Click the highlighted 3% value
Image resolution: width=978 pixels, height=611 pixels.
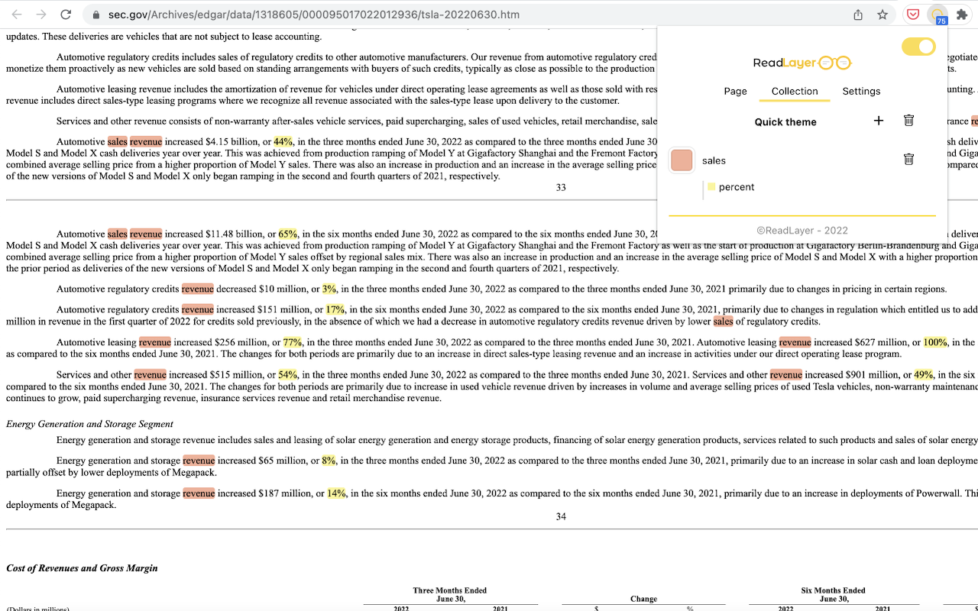(x=329, y=289)
